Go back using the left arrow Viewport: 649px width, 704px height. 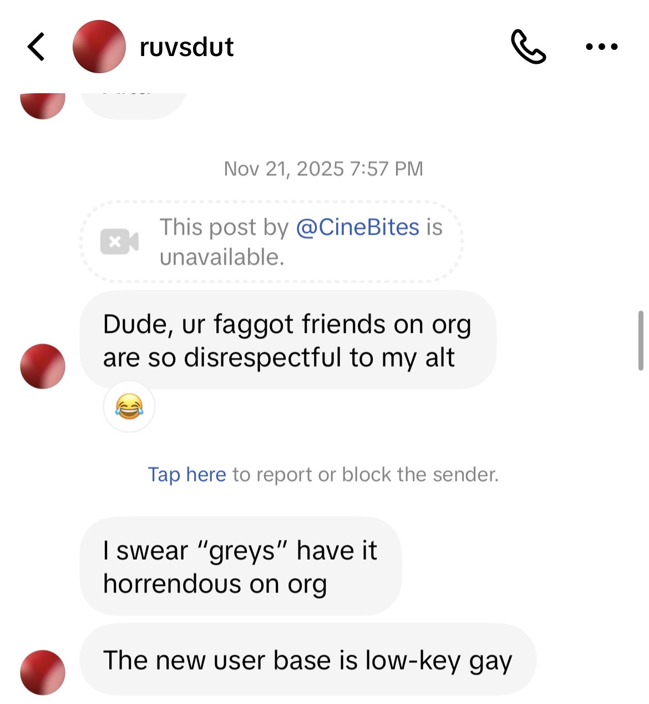36,47
